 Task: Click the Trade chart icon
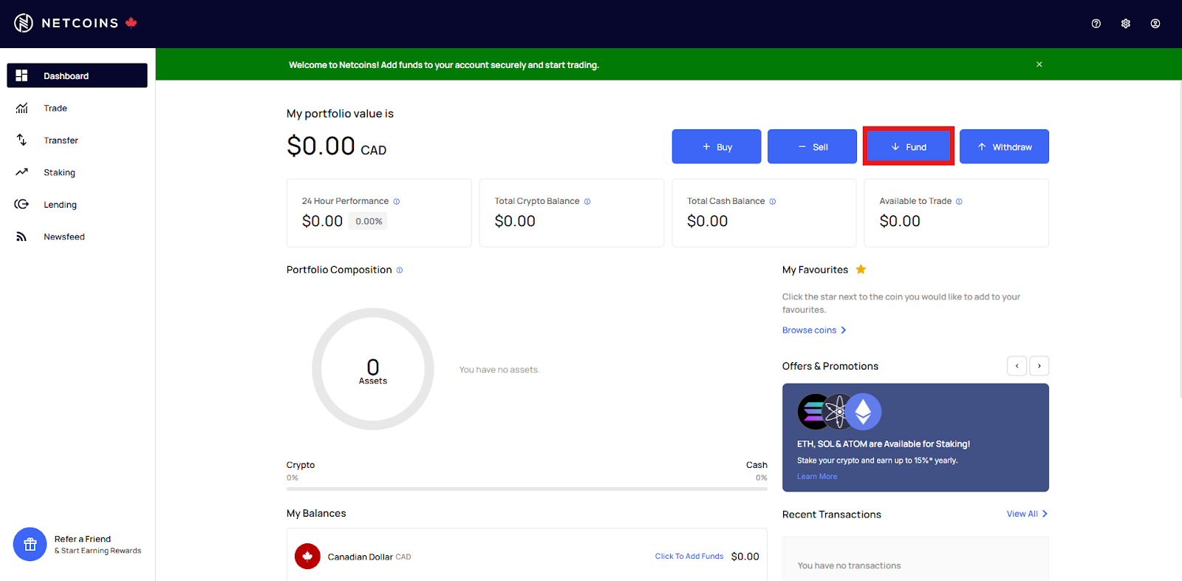click(21, 108)
